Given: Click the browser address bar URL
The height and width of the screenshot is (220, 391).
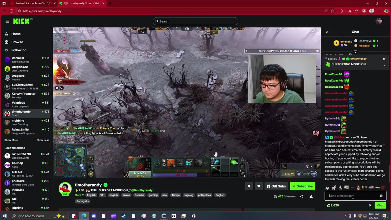Looking at the screenshot, I should (x=42, y=11).
